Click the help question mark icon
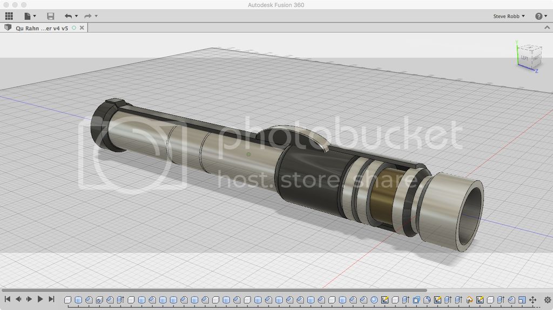Viewport: 553px width, 310px height. click(x=538, y=16)
